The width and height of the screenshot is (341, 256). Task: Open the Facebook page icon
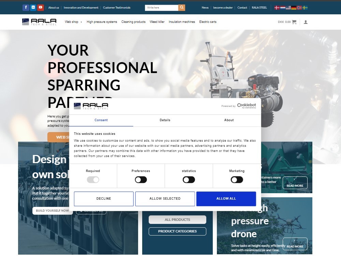[26, 8]
